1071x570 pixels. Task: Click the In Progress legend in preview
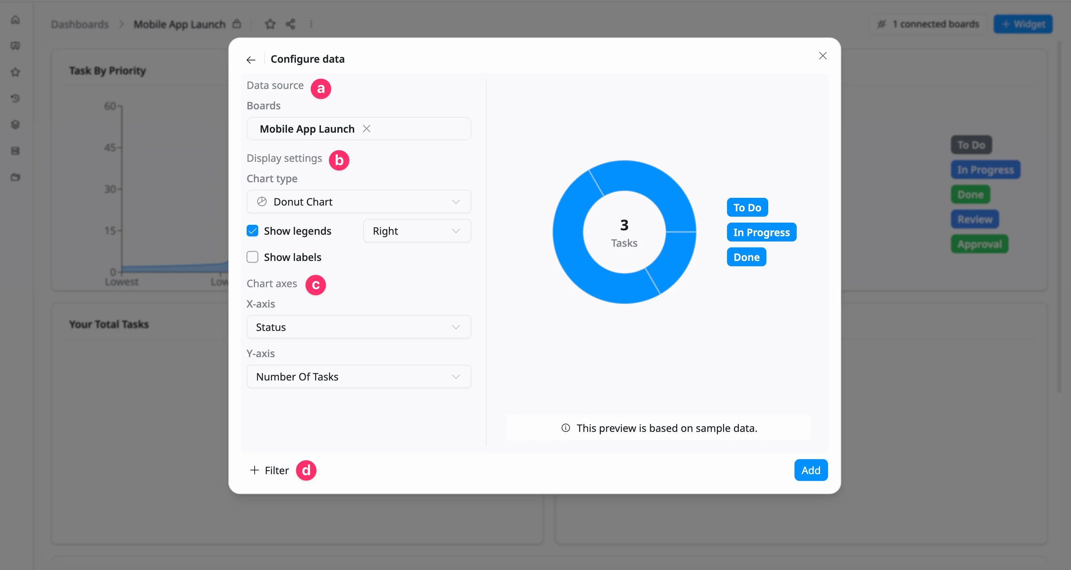(761, 232)
